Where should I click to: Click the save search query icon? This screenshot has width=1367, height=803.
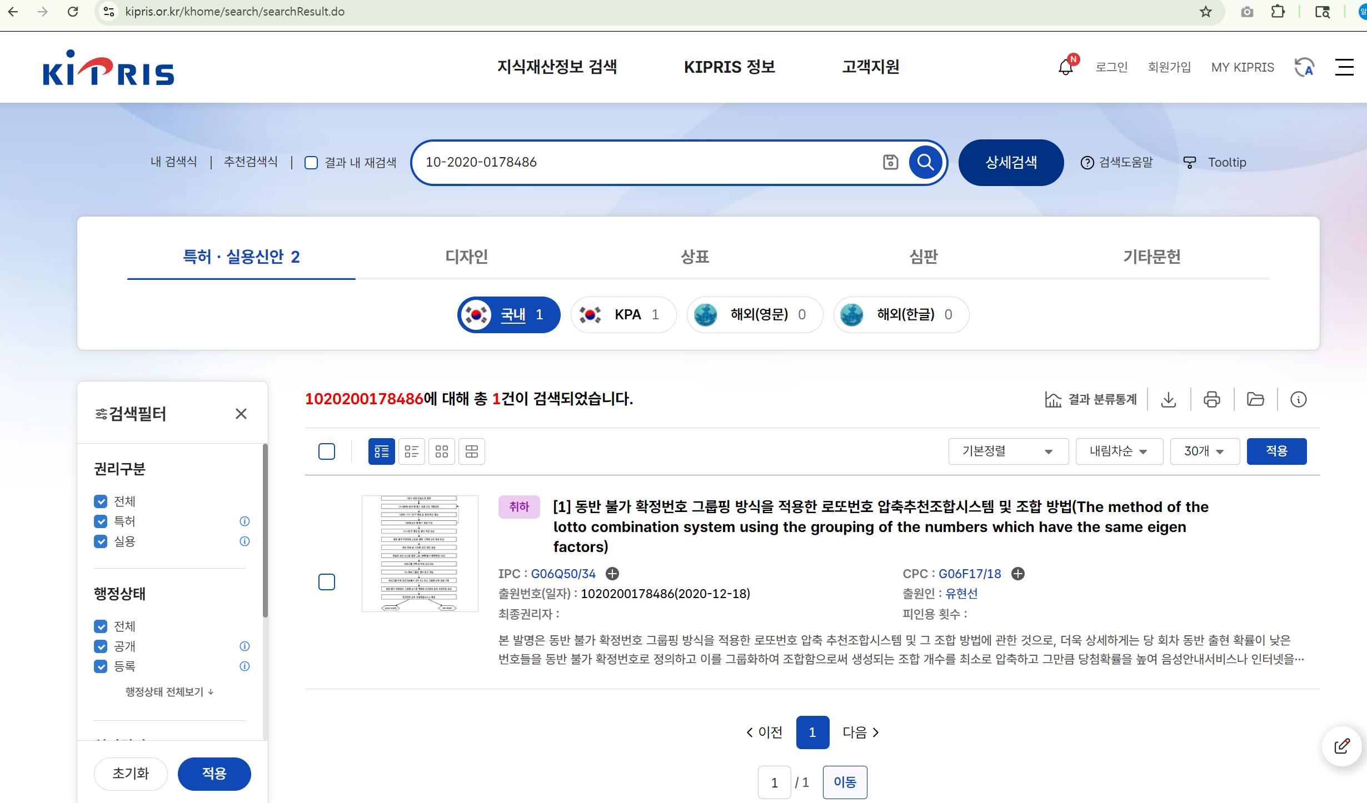click(x=890, y=162)
